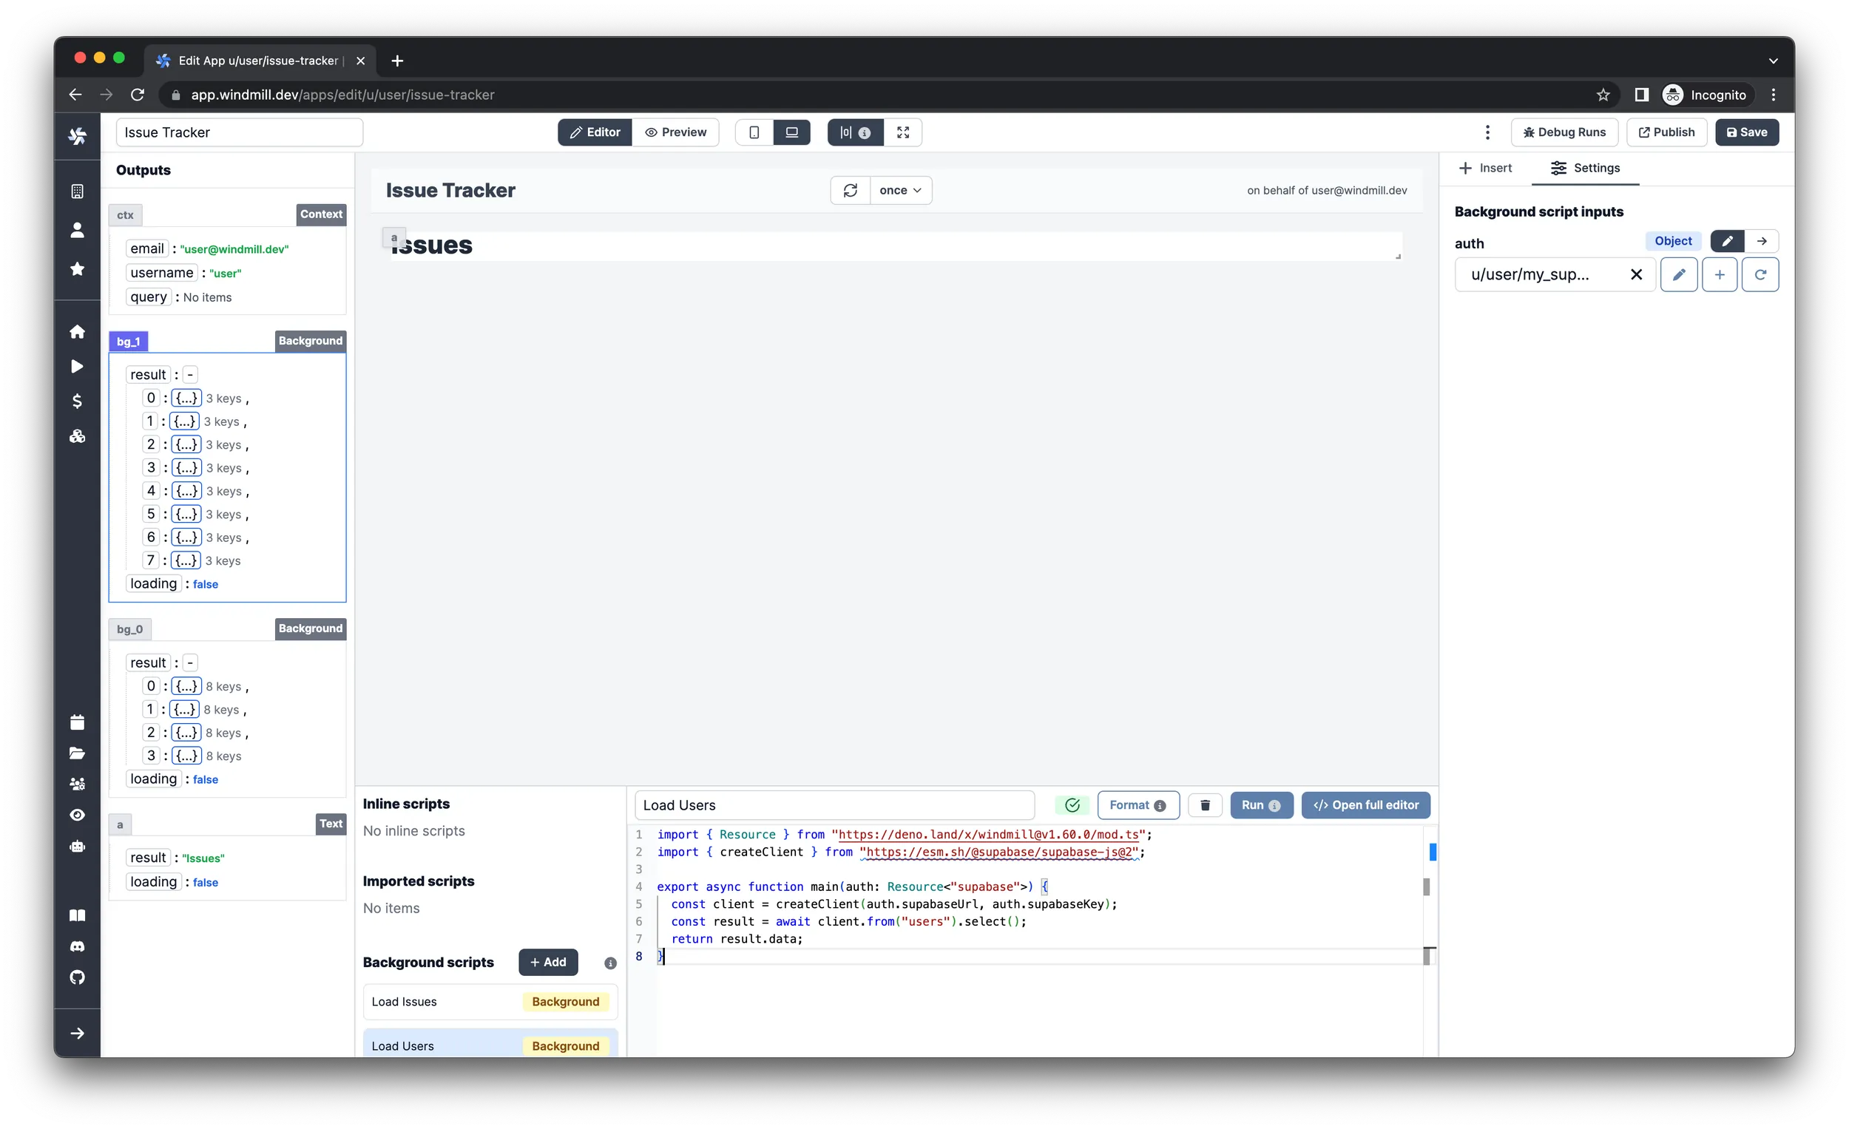Refresh the app with the refresh icon
This screenshot has width=1849, height=1129.
coord(851,190)
